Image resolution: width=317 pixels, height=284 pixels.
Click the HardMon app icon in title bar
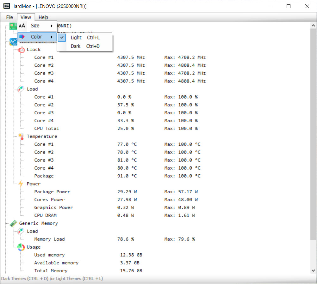coord(6,6)
